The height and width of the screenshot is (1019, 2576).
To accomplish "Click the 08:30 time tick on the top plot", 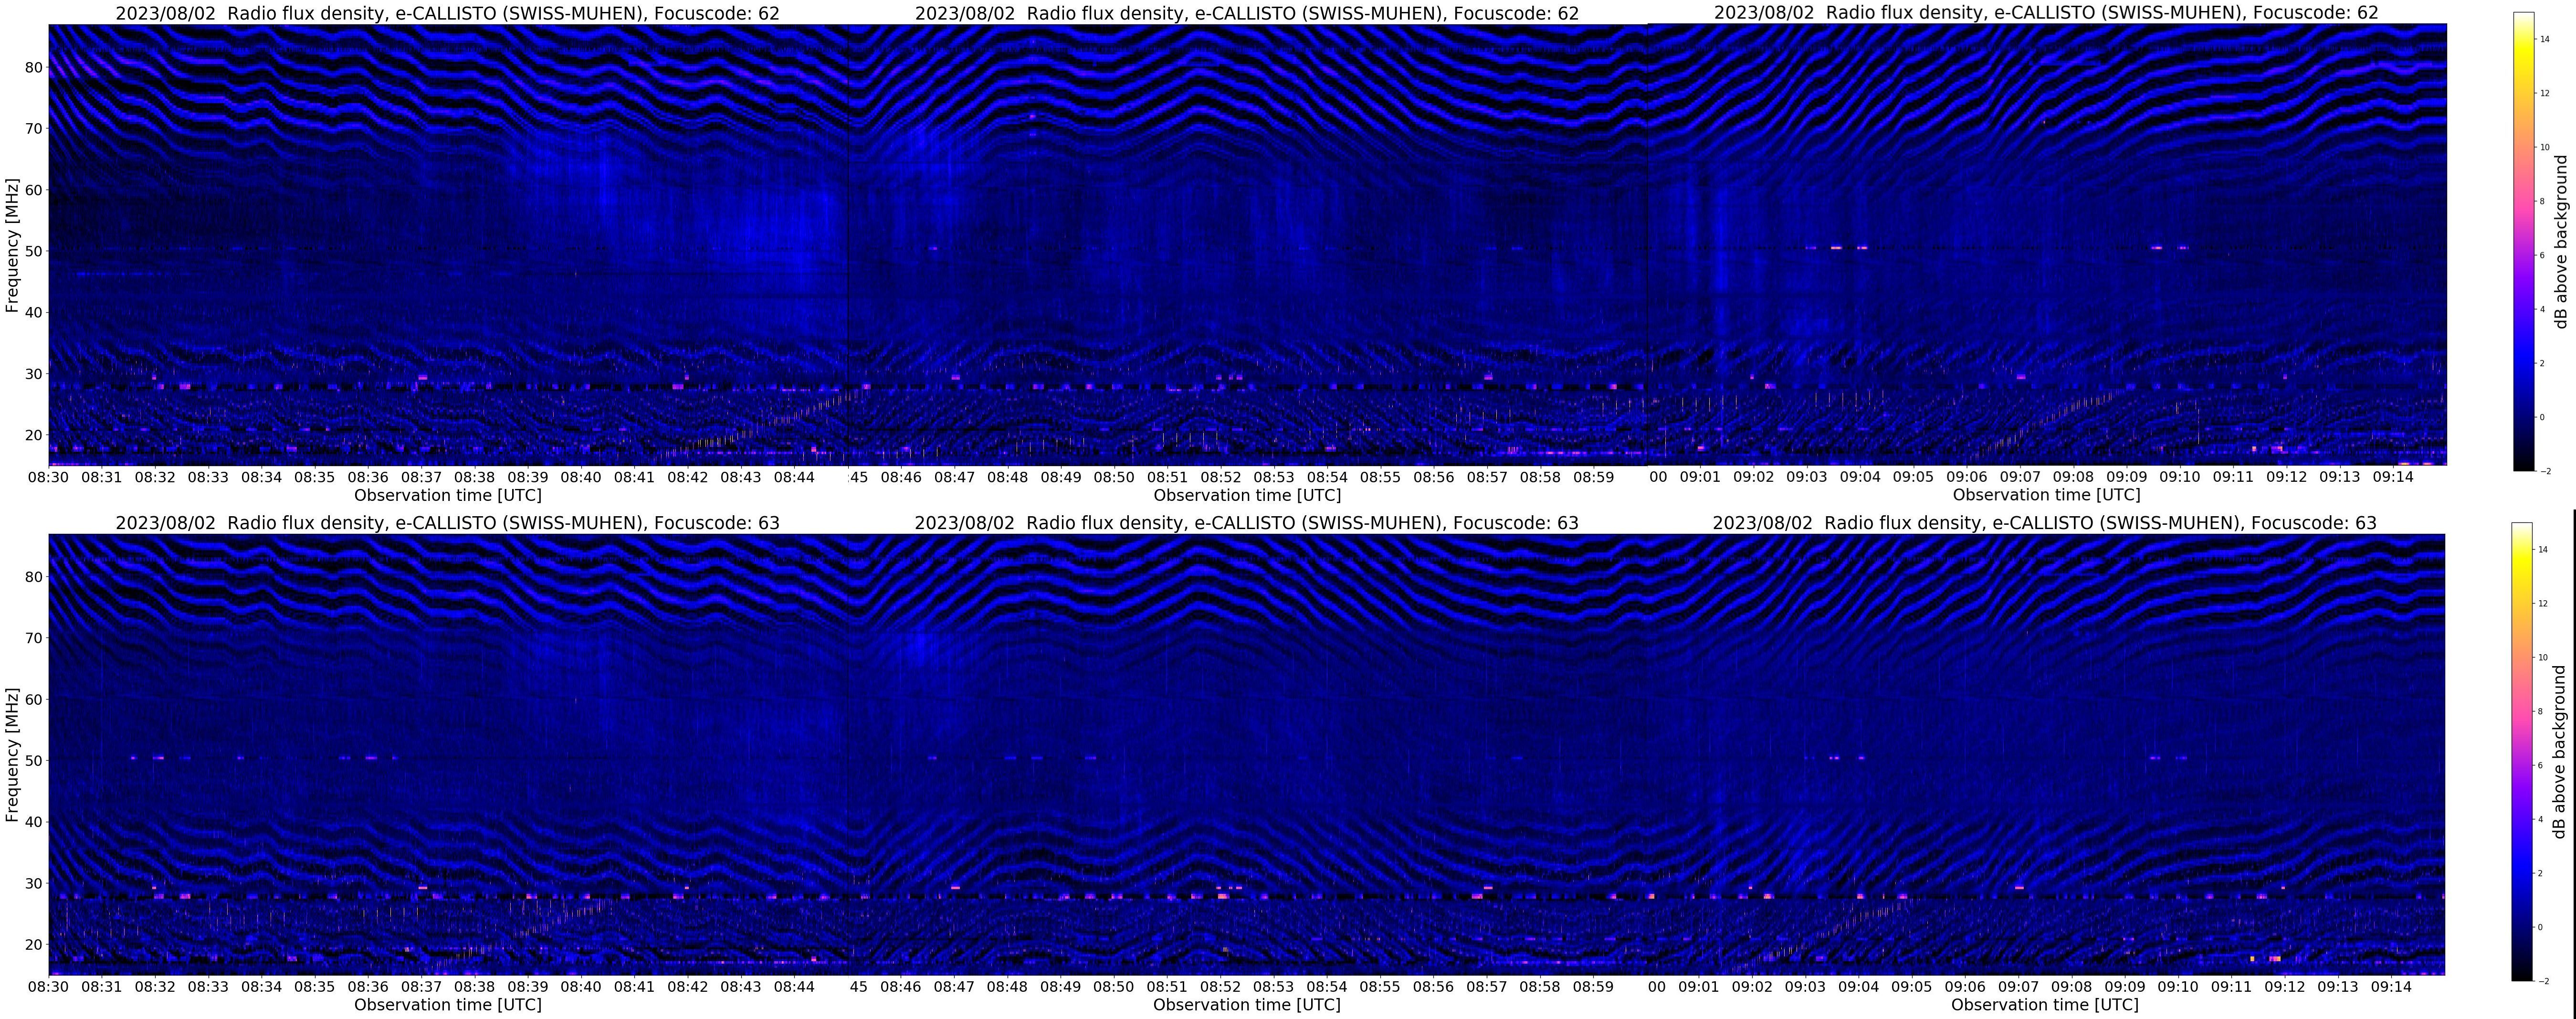I will point(48,477).
